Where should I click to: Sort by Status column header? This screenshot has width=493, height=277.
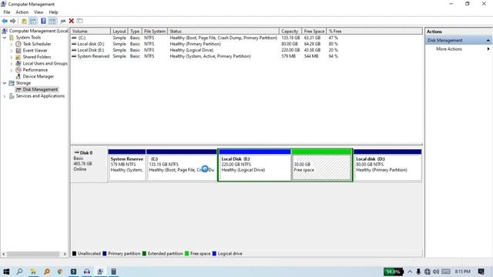pos(223,31)
